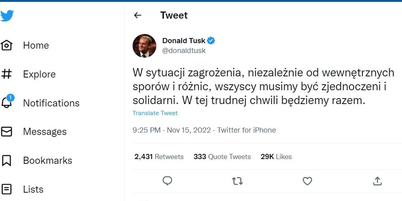Like the tweet with the heart icon
402x201 pixels.
pos(307,181)
